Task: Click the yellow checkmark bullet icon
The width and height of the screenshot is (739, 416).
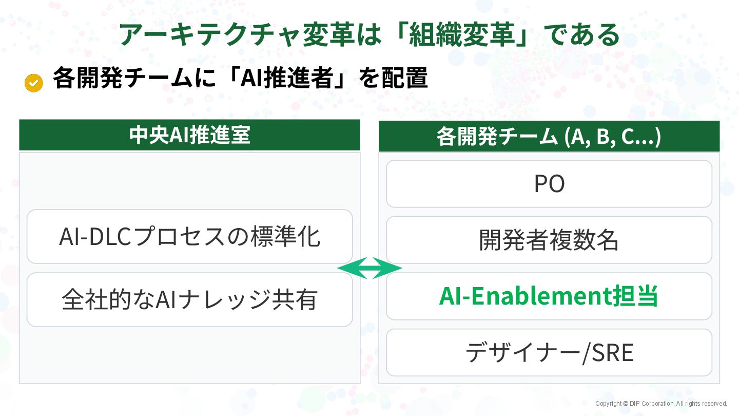Action: pos(34,83)
